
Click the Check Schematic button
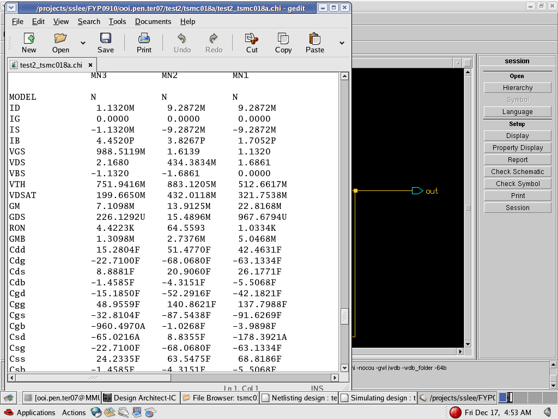click(517, 172)
